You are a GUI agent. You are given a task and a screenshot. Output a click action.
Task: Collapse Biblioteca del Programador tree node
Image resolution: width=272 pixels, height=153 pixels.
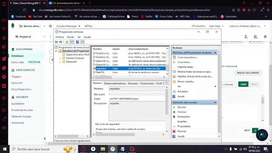tap(56, 51)
